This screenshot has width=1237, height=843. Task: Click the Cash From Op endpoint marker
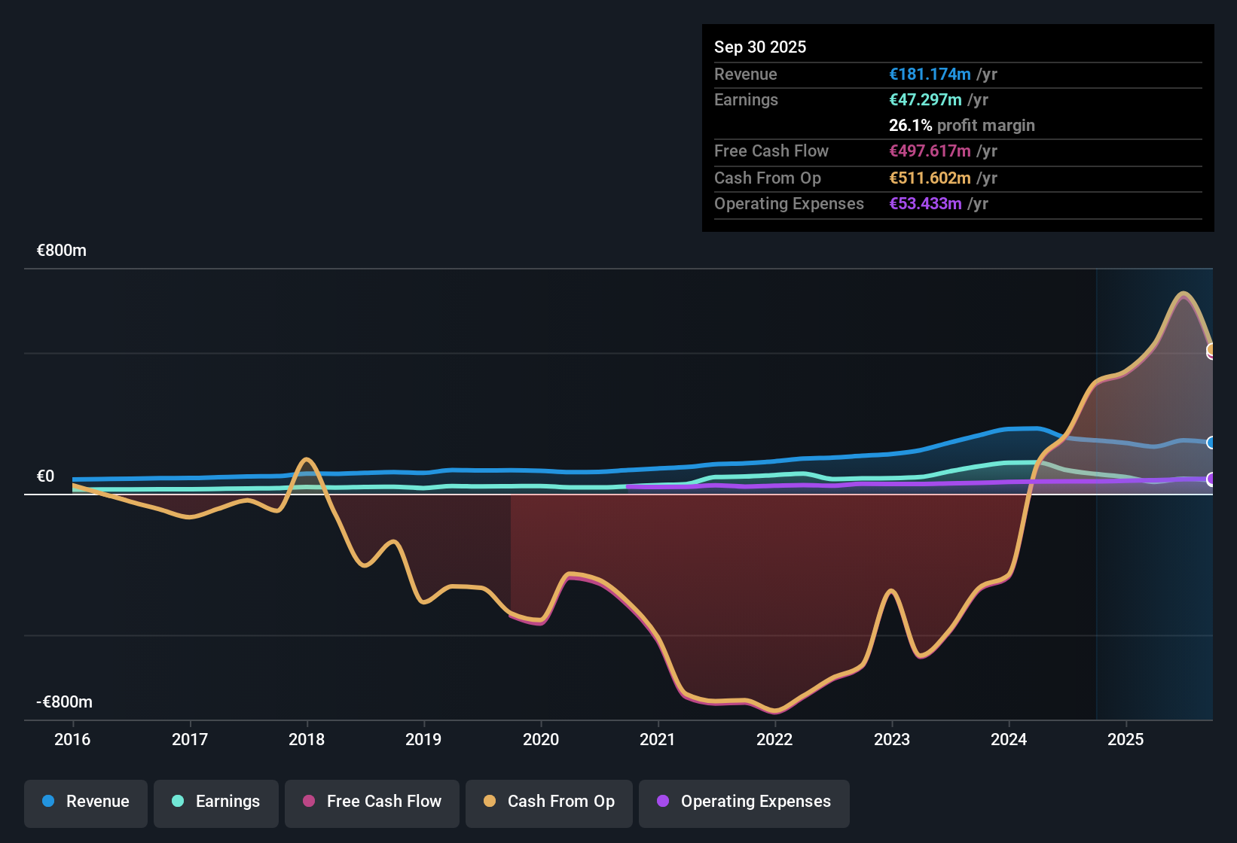1211,349
